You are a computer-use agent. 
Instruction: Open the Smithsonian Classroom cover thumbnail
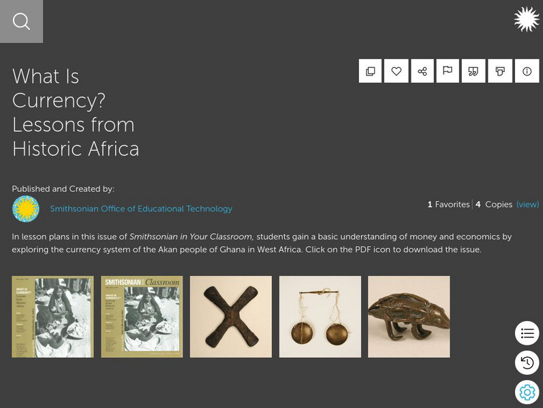point(142,316)
